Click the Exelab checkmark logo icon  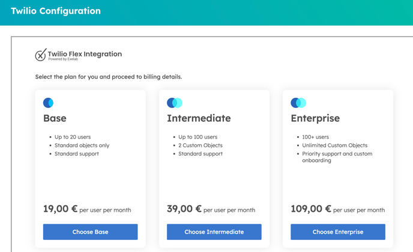point(41,55)
